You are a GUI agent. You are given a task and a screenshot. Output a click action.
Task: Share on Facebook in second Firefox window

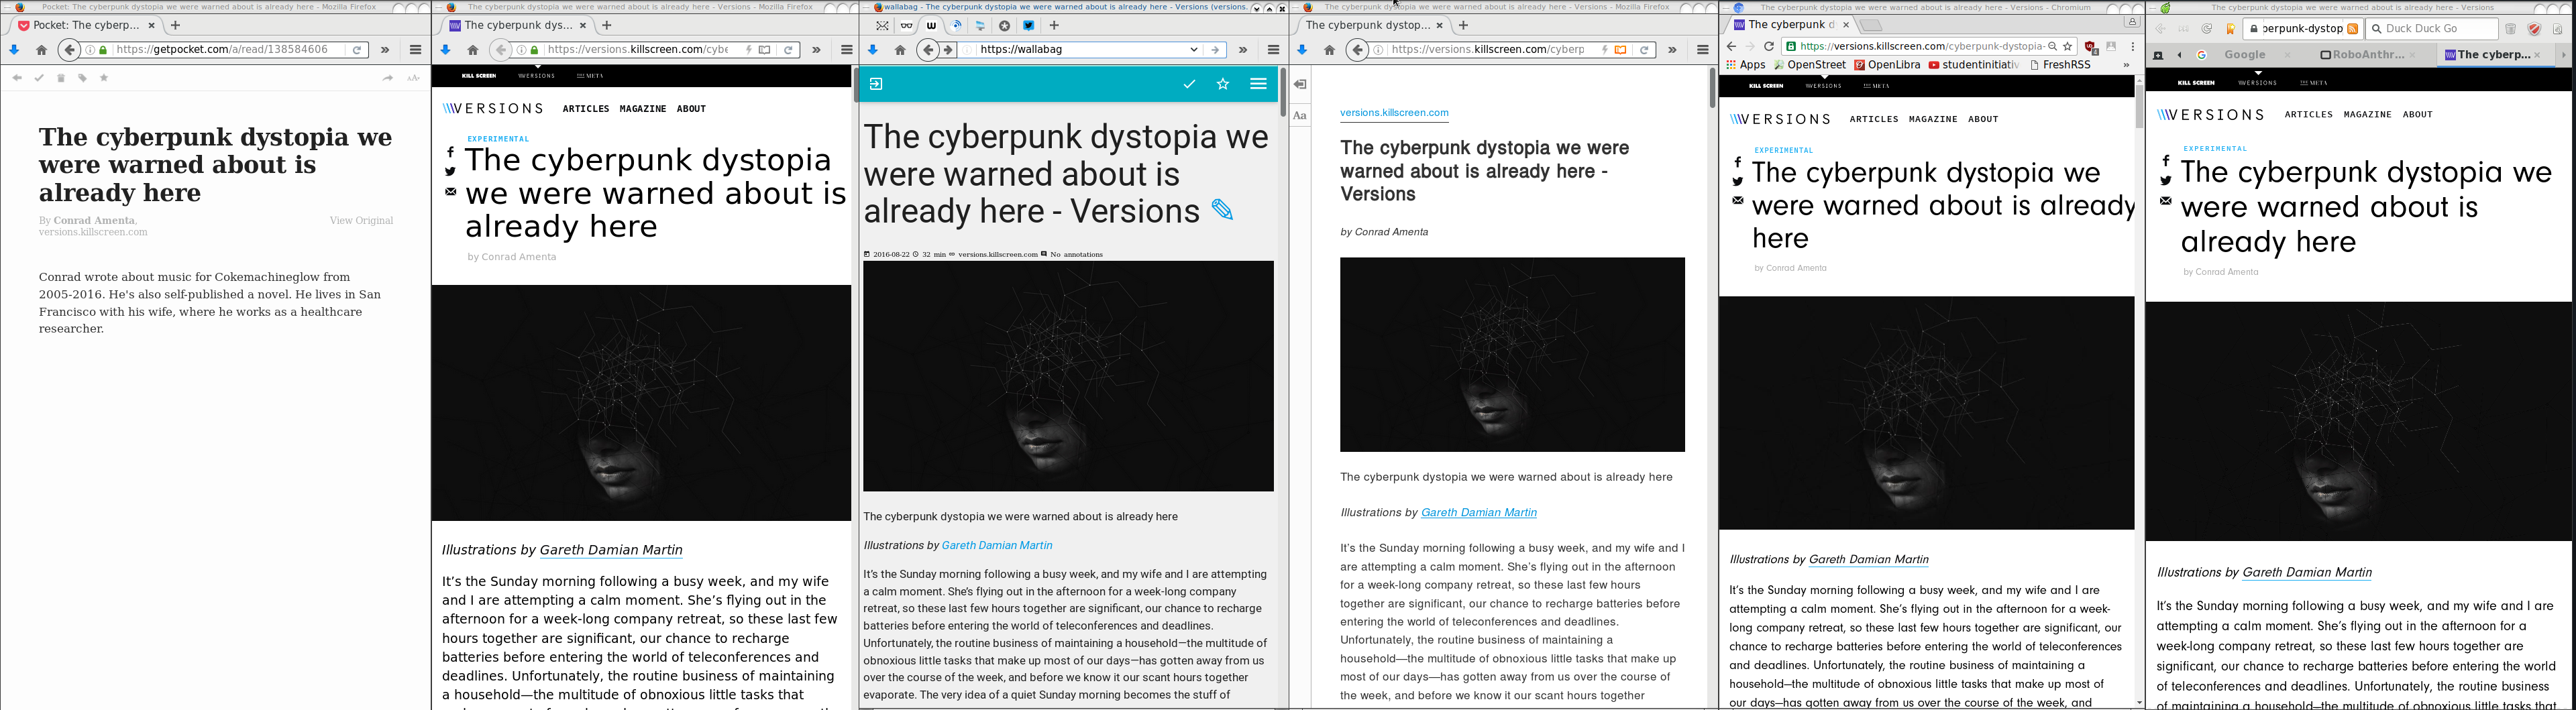click(451, 153)
